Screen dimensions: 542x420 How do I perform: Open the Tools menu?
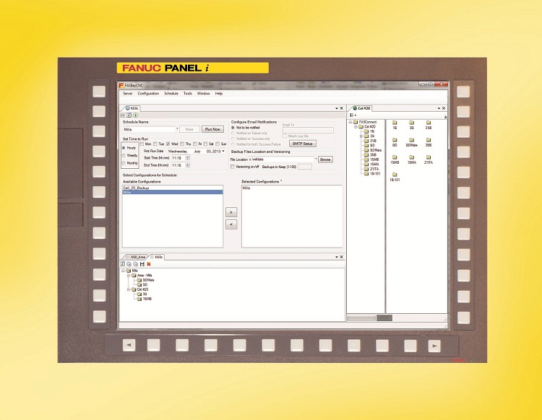coord(188,94)
